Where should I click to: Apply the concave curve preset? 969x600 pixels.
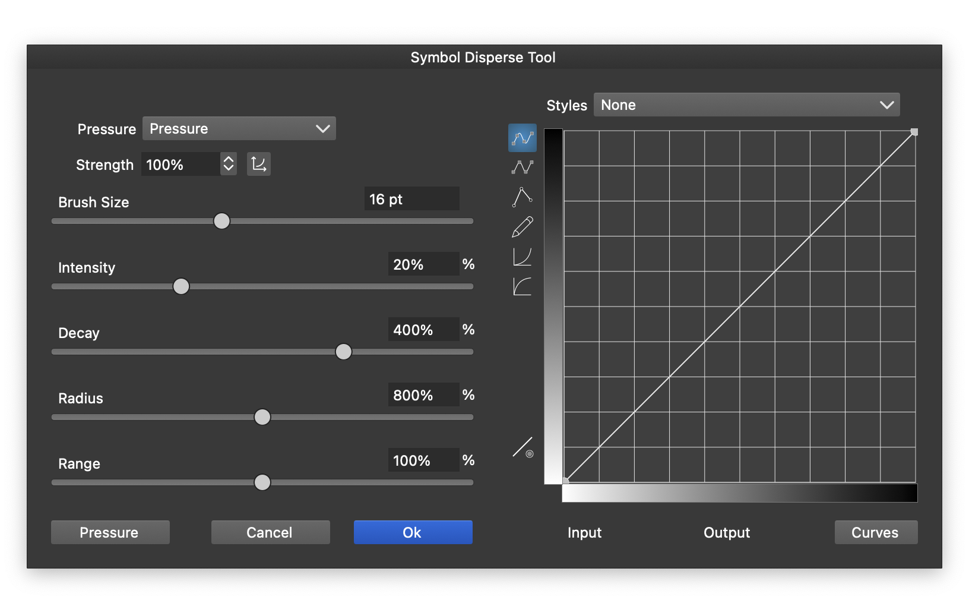[x=522, y=257]
